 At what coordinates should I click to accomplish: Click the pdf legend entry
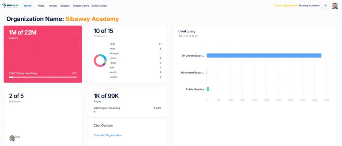[x=112, y=44]
